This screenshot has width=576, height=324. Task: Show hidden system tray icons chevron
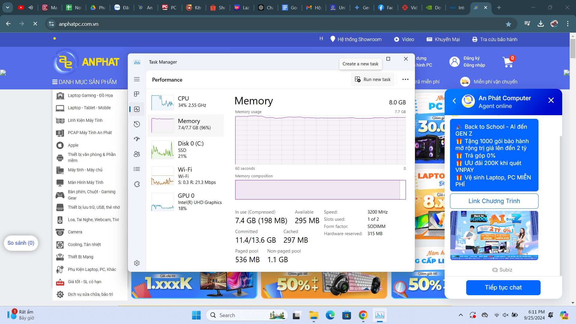pos(460,315)
